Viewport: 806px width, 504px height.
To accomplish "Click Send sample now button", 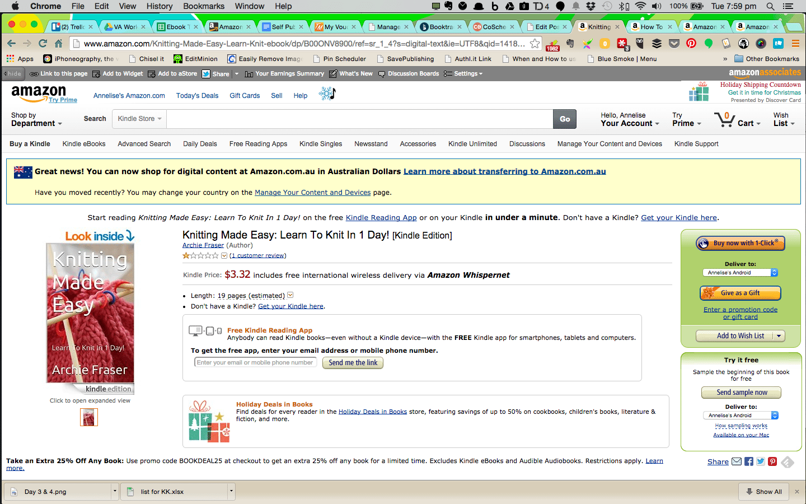I will (x=742, y=393).
